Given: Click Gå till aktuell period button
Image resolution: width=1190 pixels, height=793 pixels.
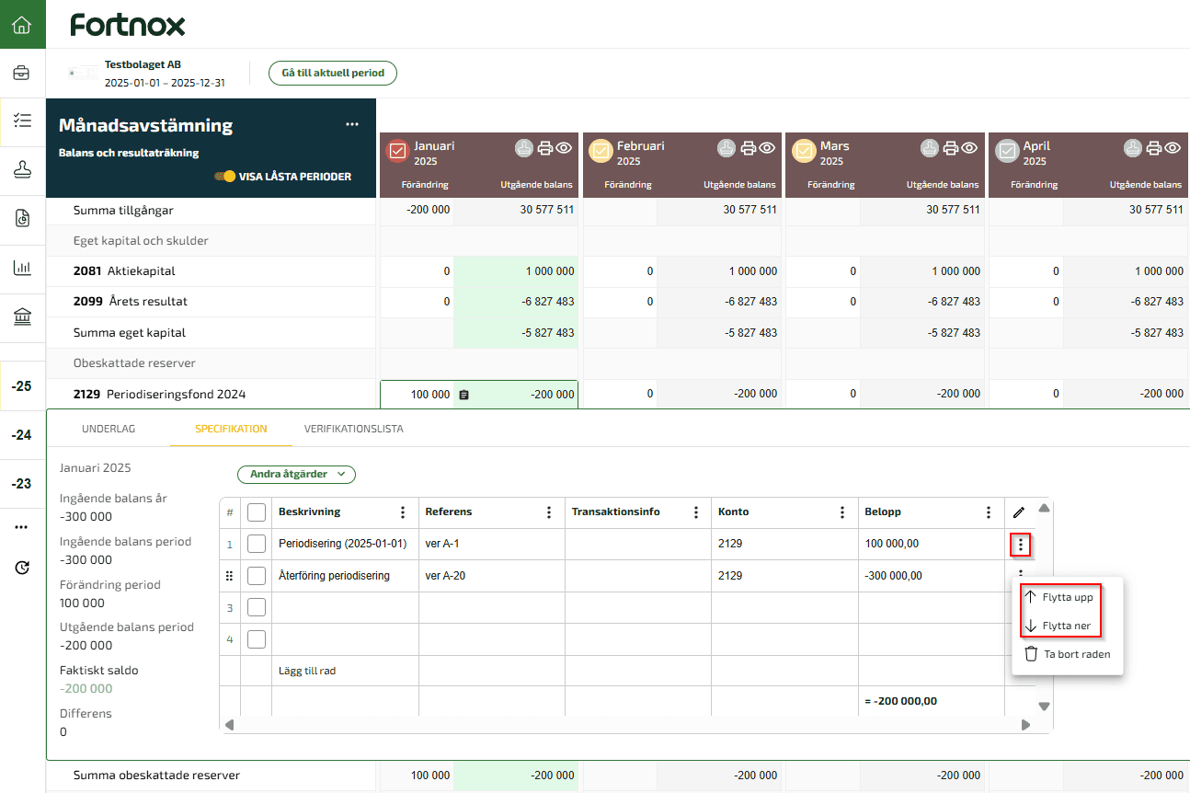Looking at the screenshot, I should [332, 73].
